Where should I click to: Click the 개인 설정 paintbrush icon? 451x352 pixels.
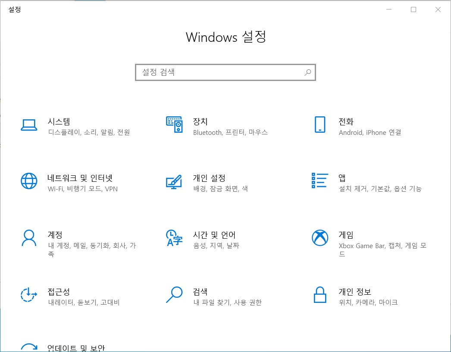point(174,182)
